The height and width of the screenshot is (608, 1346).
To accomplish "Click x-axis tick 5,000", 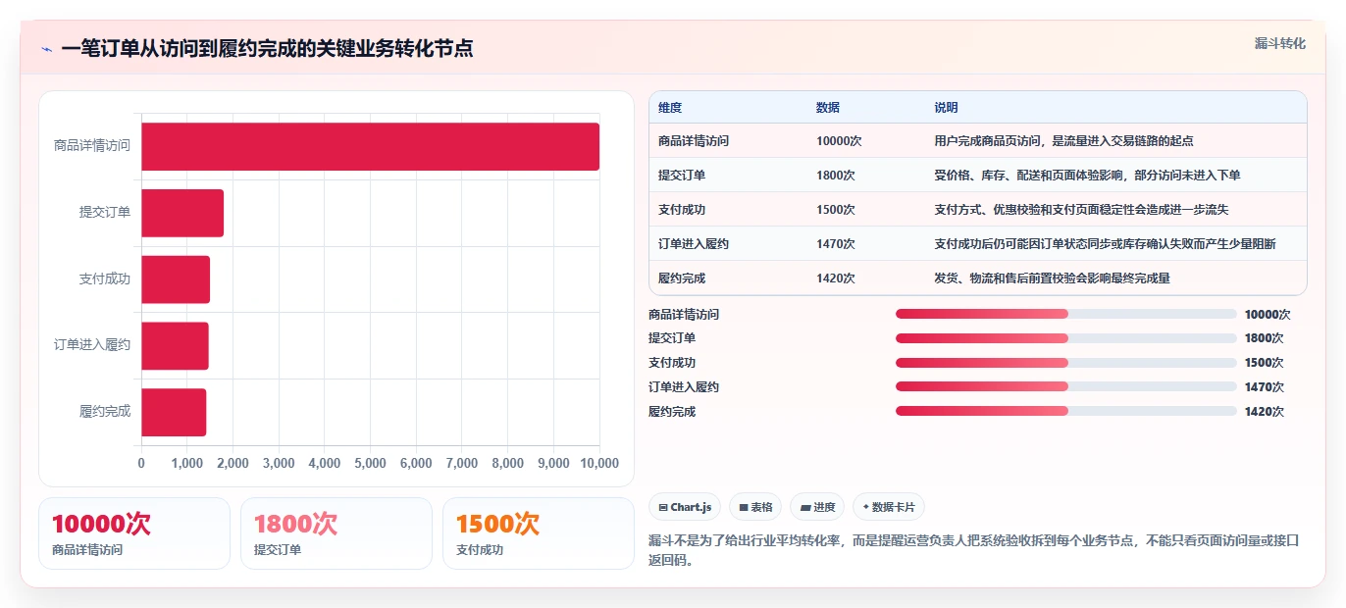I will 370,464.
